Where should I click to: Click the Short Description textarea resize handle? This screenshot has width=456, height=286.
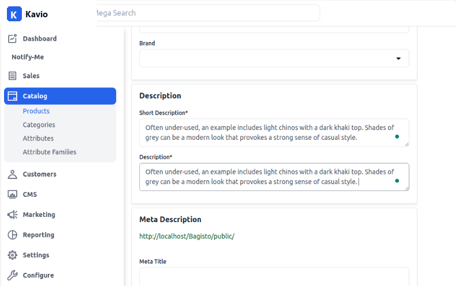coord(406,144)
